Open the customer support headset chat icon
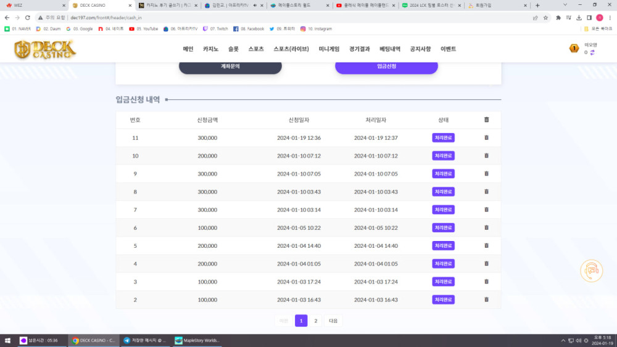Screen dimensions: 617x347 (591, 271)
